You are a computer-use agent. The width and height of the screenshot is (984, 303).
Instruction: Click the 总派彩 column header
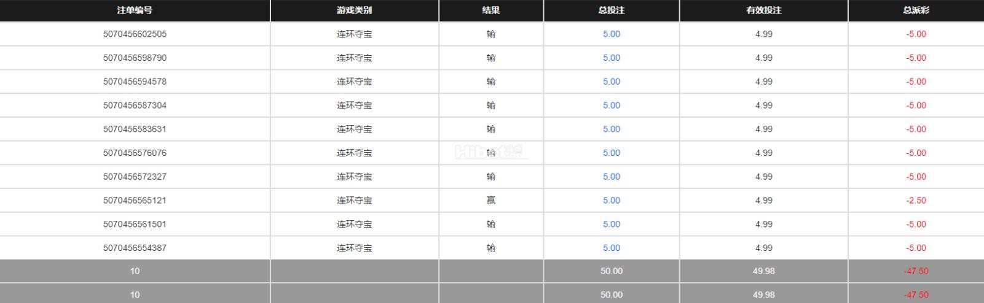pyautogui.click(x=916, y=10)
